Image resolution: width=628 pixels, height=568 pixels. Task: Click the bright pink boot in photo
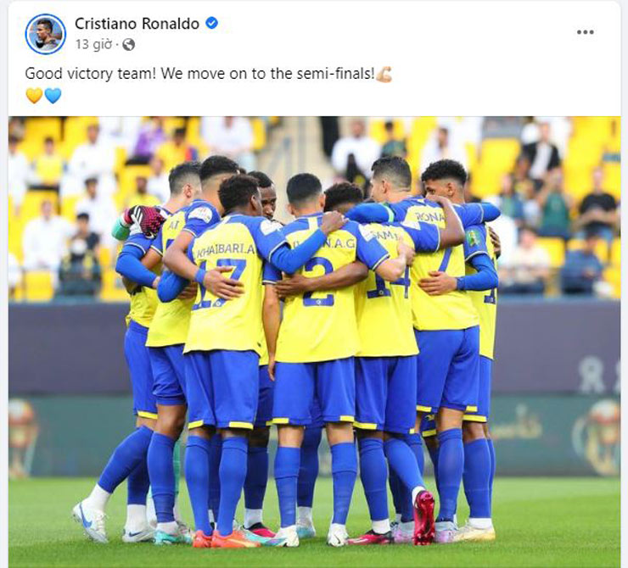(x=423, y=516)
